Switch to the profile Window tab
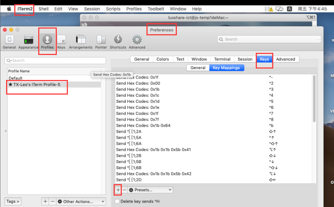Viewport: 334px width, 207px height. tap(199, 59)
